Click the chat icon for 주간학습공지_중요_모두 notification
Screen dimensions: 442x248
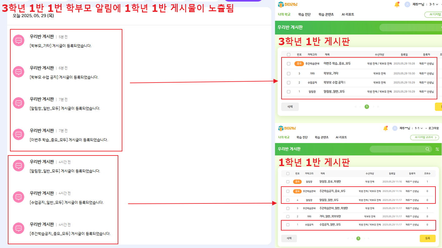pos(18,228)
